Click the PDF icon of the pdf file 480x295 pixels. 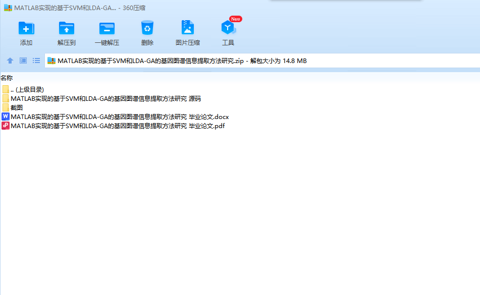[x=6, y=126]
